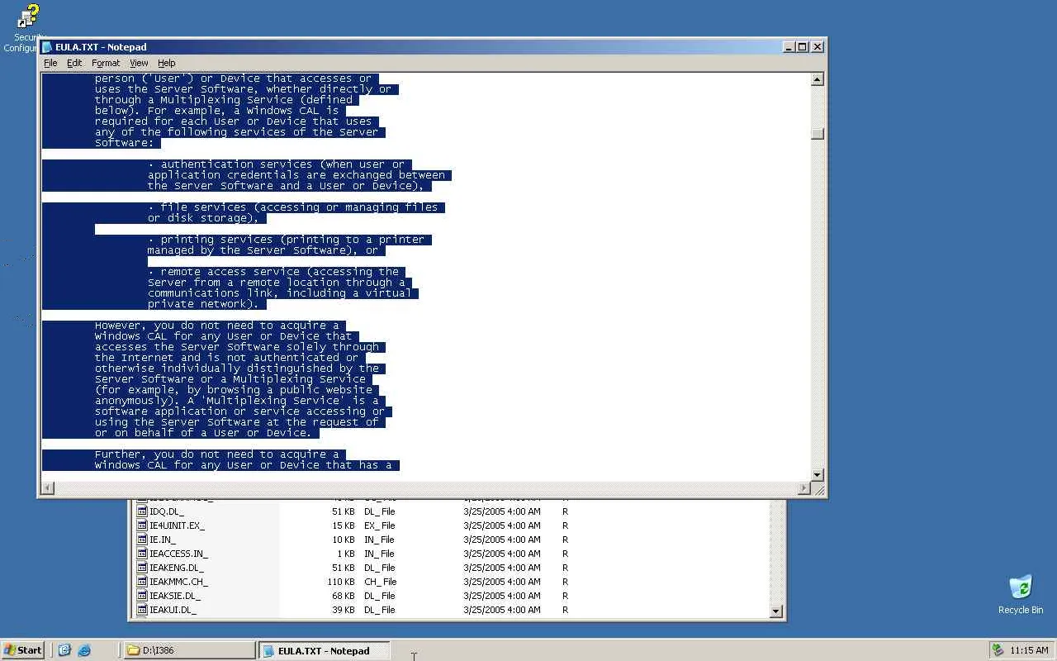Click the Notepad icon in the EULA.TXT title bar

pos(48,47)
